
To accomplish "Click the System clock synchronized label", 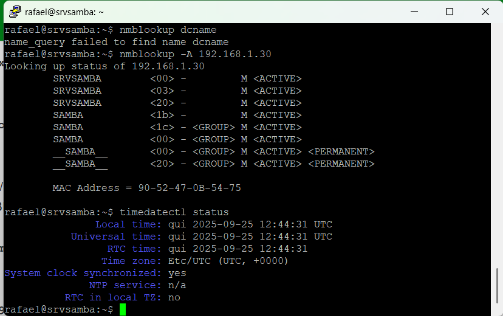I will pyautogui.click(x=83, y=273).
